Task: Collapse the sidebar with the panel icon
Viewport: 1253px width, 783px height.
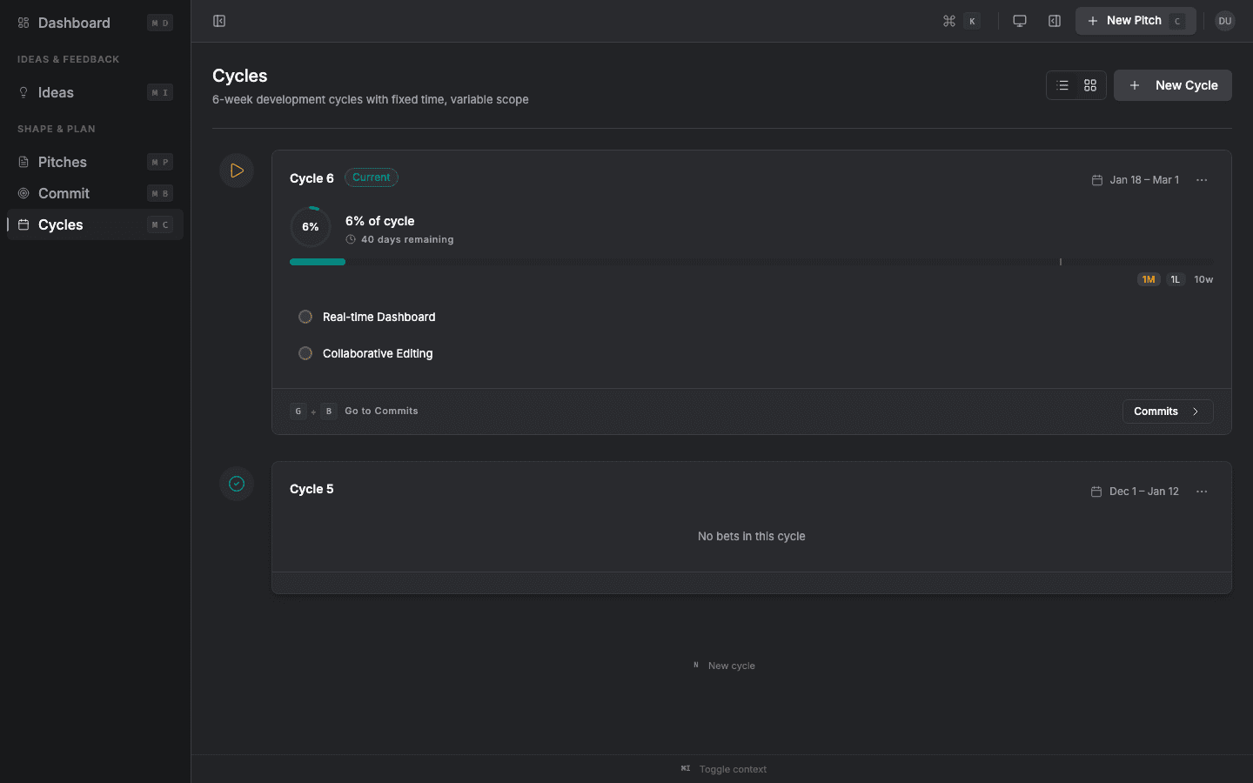Action: click(x=218, y=20)
